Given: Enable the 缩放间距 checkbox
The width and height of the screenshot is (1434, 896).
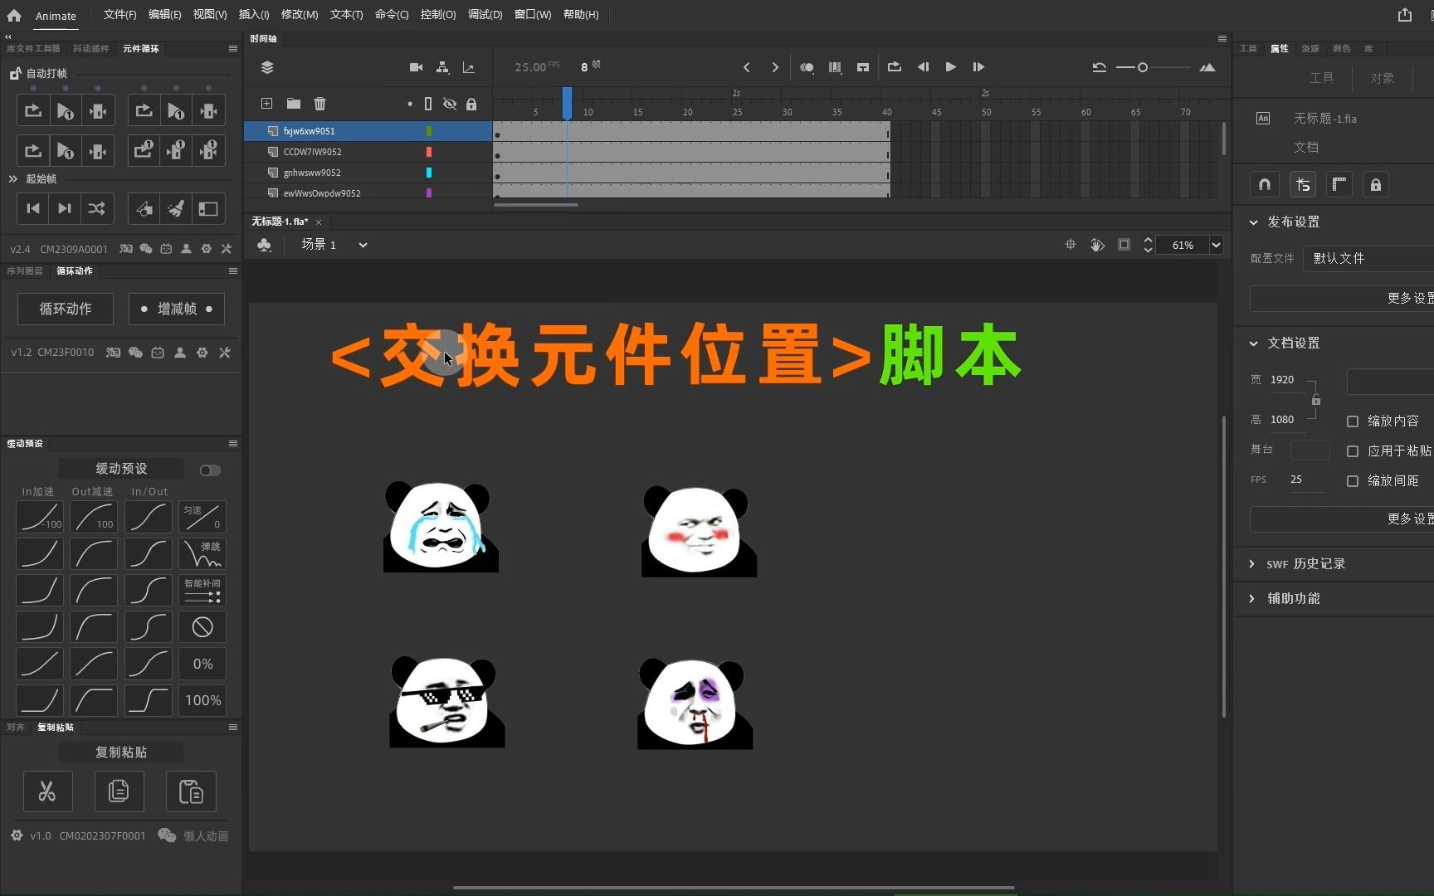Looking at the screenshot, I should (x=1353, y=481).
